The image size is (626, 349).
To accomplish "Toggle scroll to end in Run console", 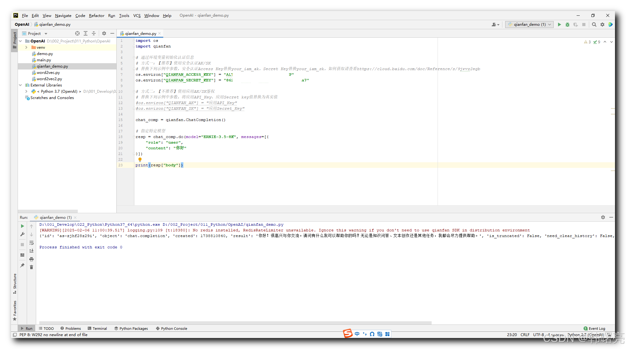I will [x=31, y=251].
